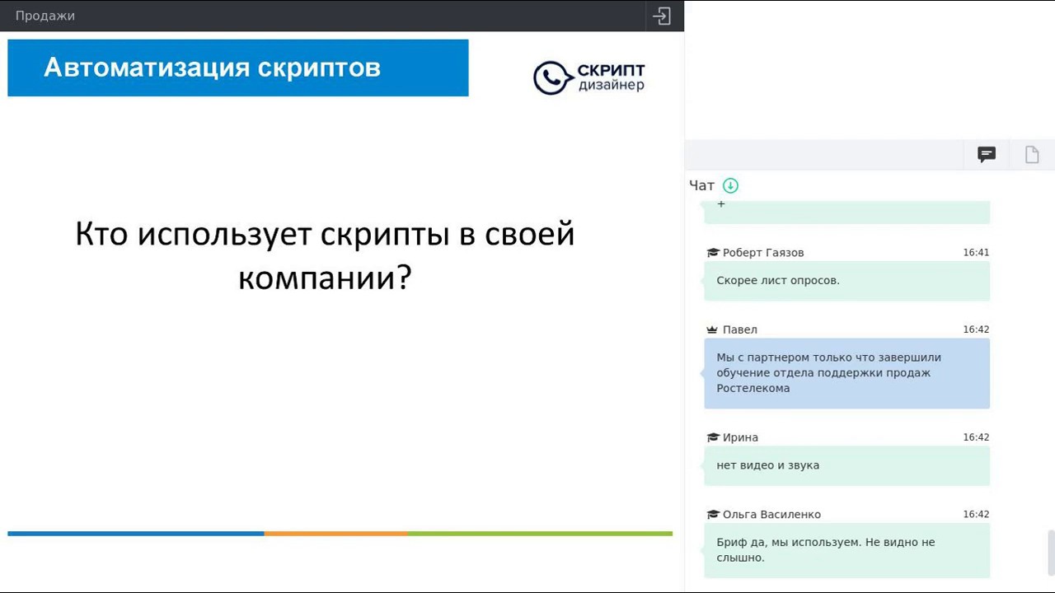This screenshot has width=1055, height=593.
Task: Click the exit webinar icon
Action: click(662, 16)
